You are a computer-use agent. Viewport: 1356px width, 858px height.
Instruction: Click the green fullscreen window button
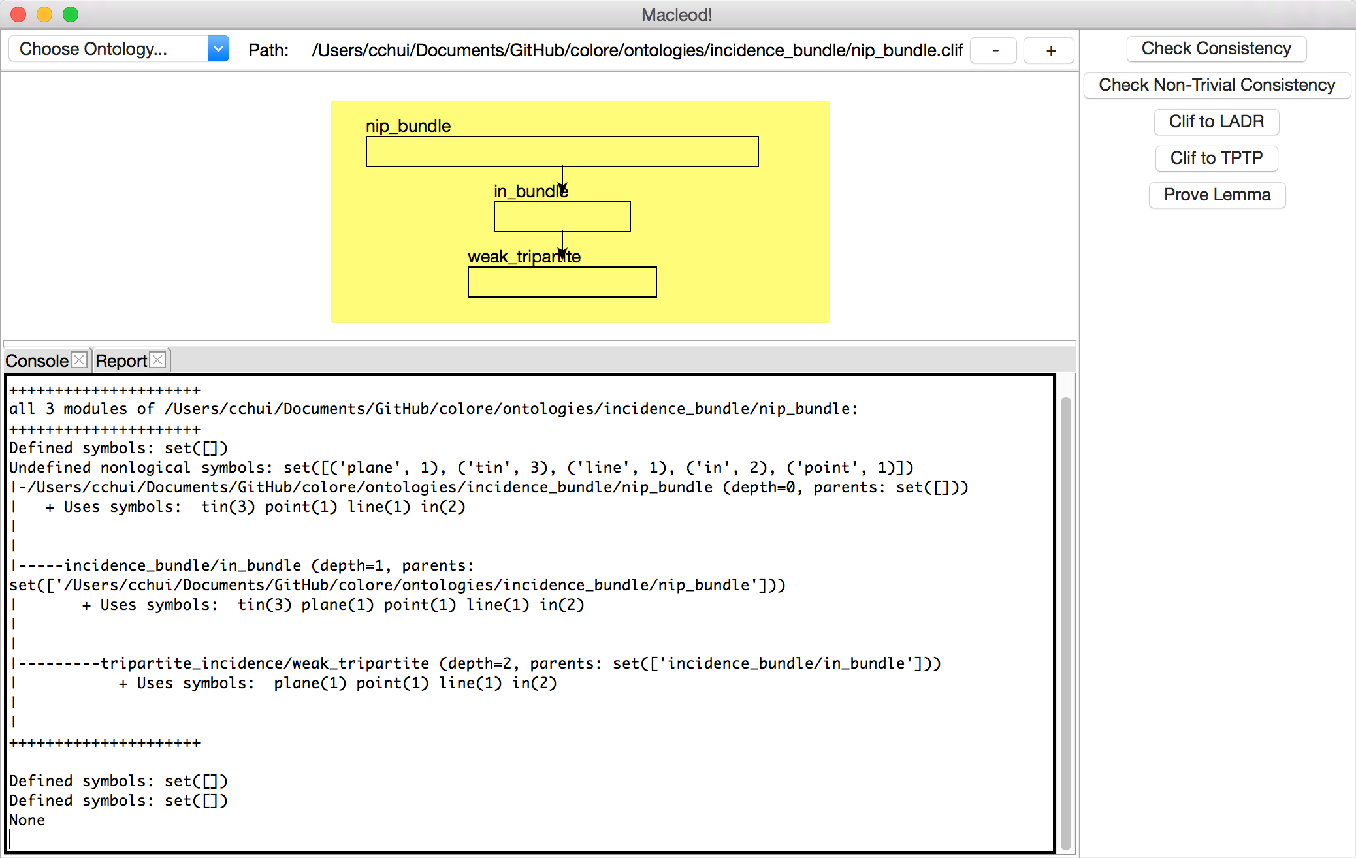click(71, 14)
